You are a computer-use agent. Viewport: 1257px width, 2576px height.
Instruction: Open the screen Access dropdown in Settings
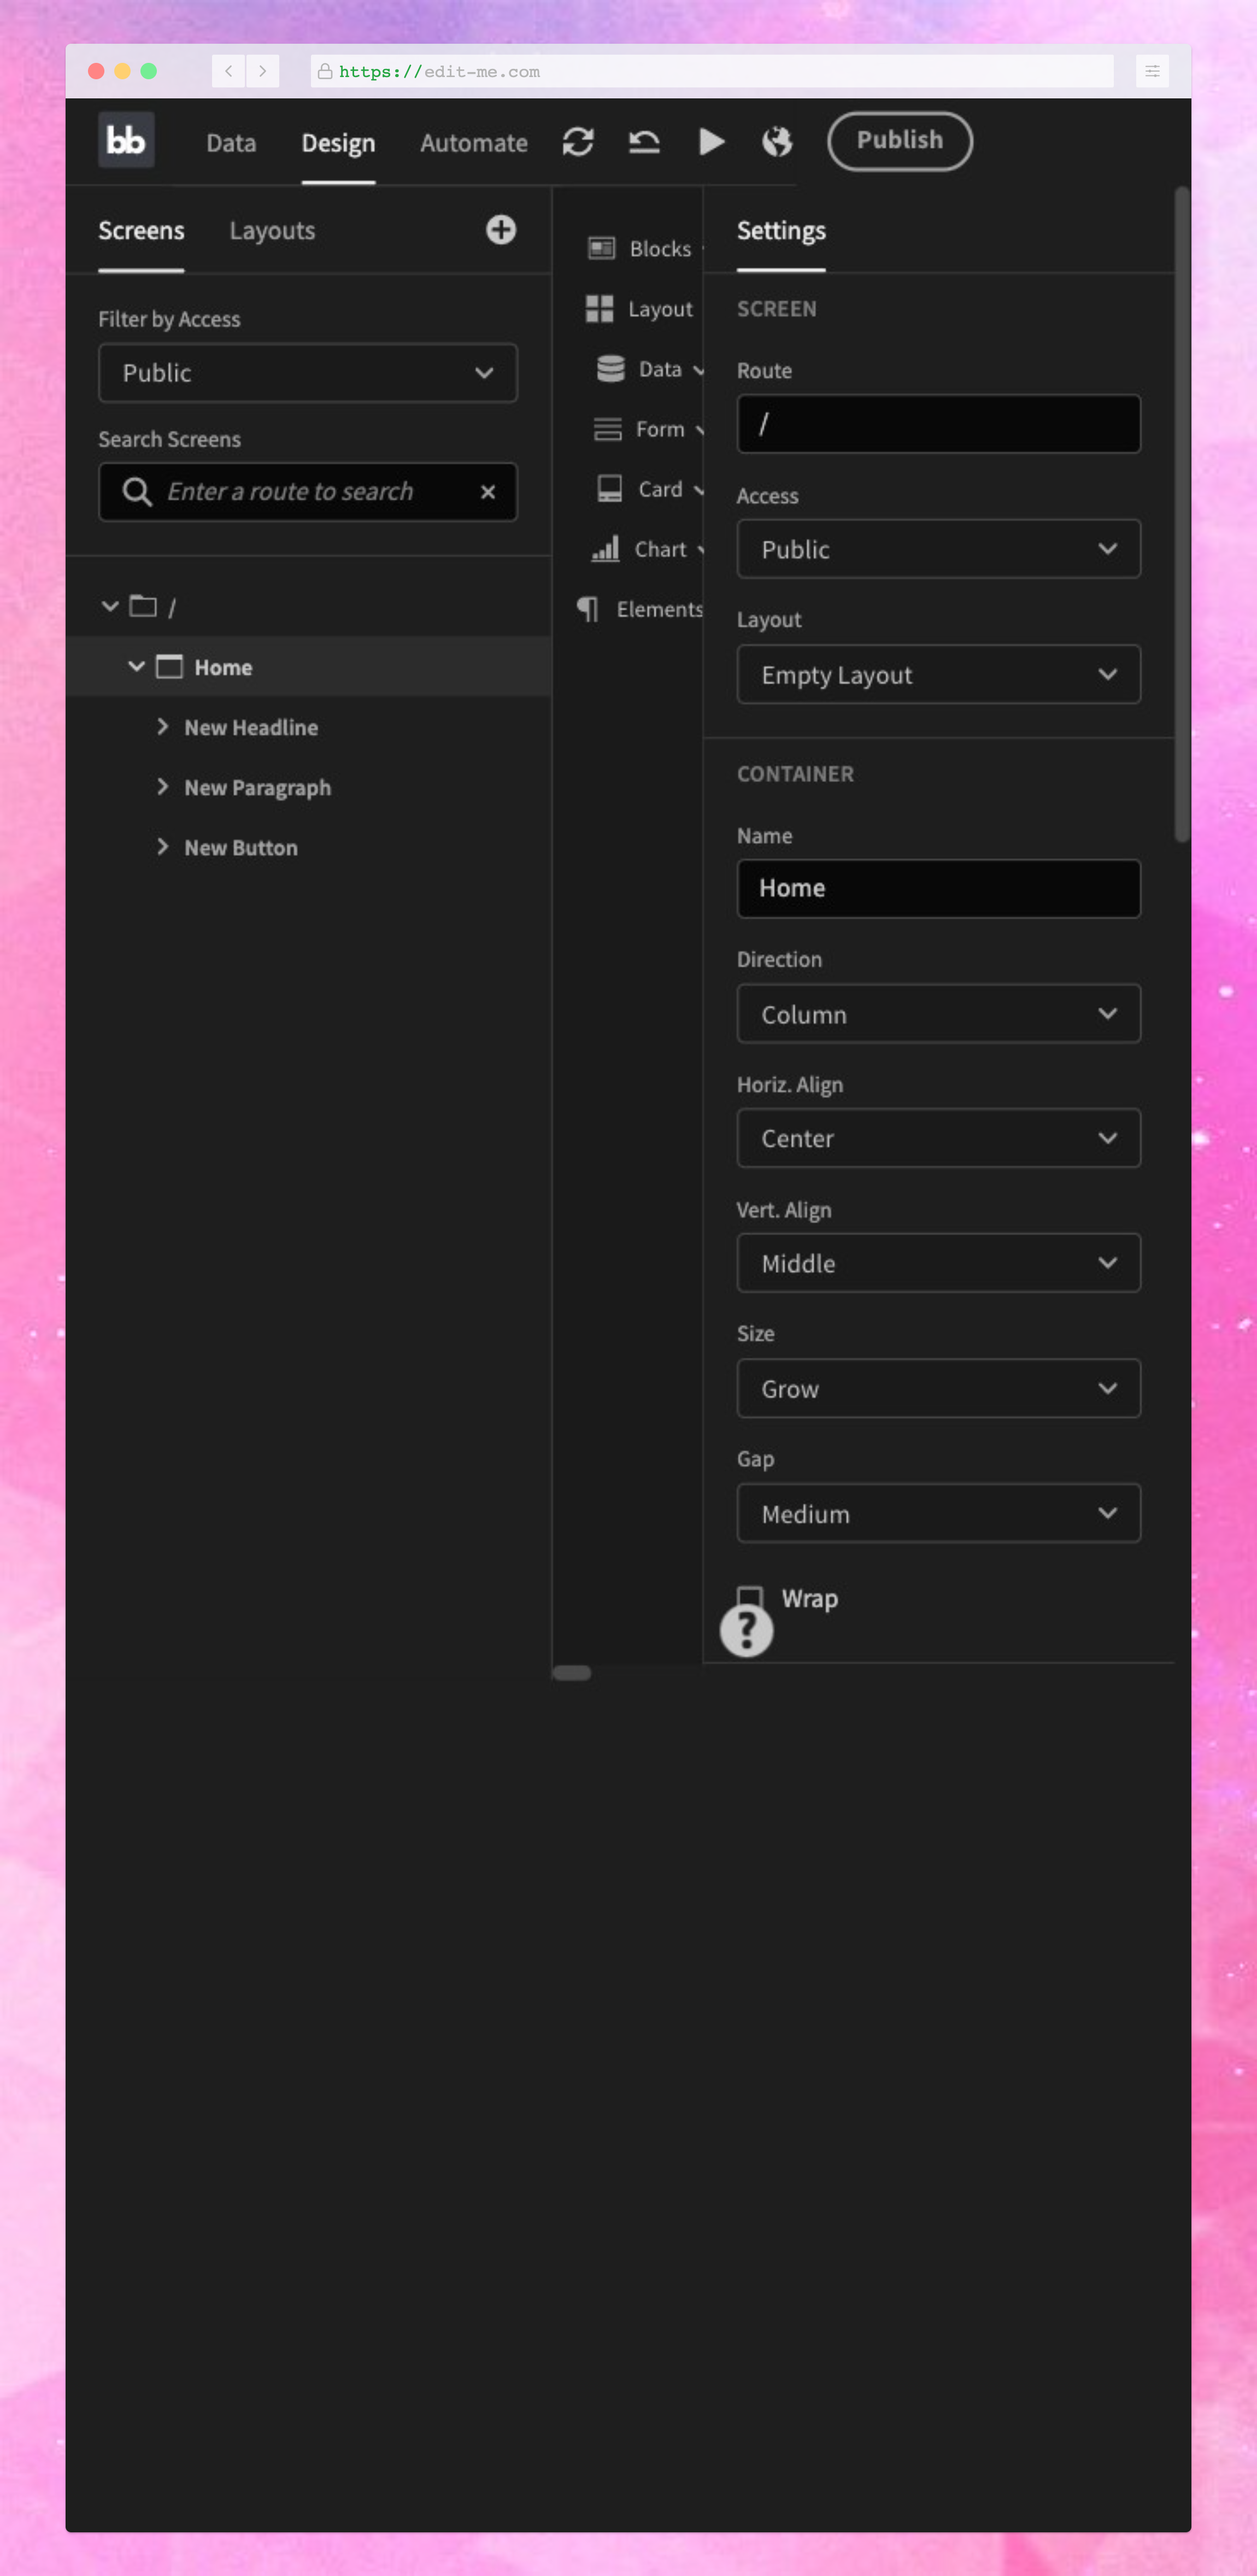click(938, 549)
